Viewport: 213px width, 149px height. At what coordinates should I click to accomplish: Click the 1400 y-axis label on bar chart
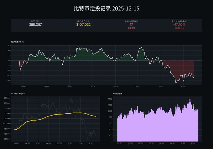pyautogui.click(x=110, y=98)
